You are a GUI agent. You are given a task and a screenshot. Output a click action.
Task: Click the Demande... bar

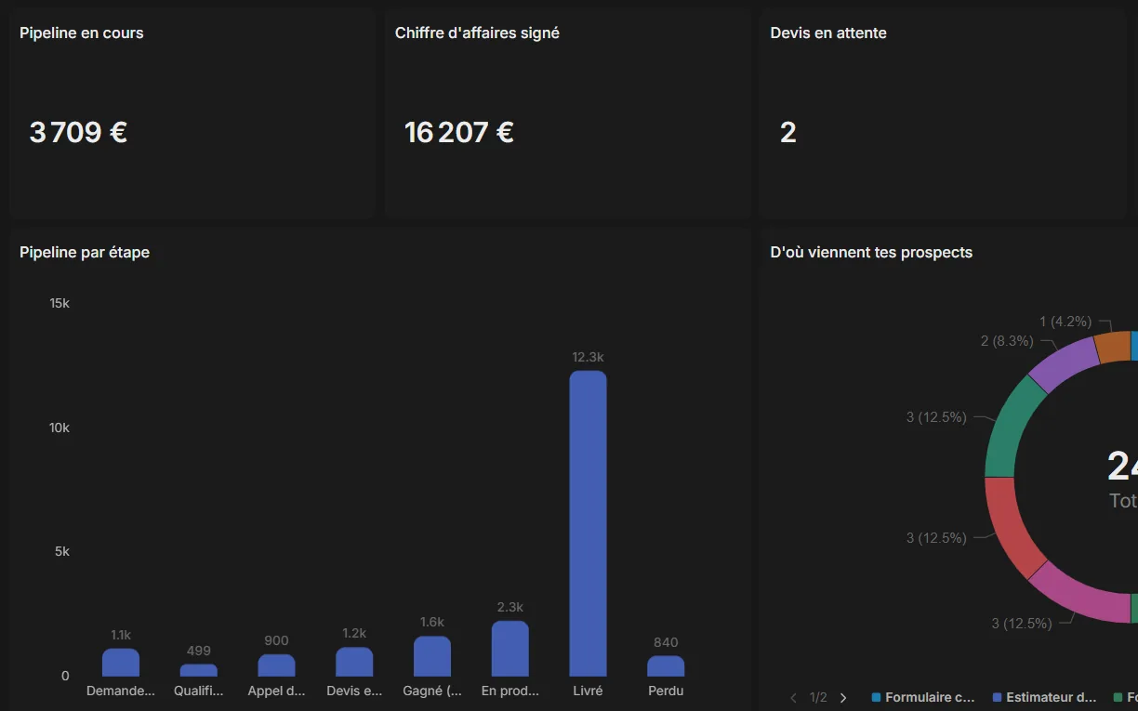click(121, 663)
